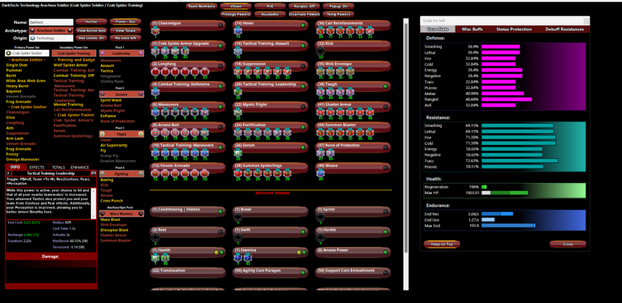
Task: Click the Keep on Top button
Action: click(x=442, y=245)
